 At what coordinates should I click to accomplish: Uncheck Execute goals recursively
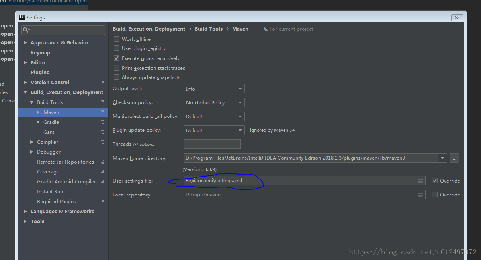pyautogui.click(x=117, y=58)
